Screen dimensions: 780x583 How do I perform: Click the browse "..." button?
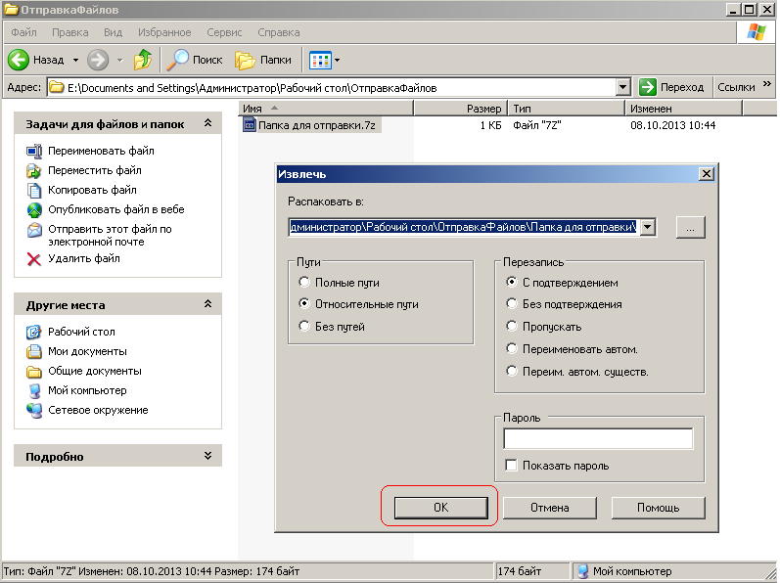[x=691, y=228]
